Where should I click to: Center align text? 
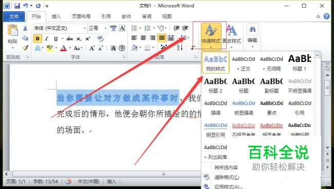(143, 38)
